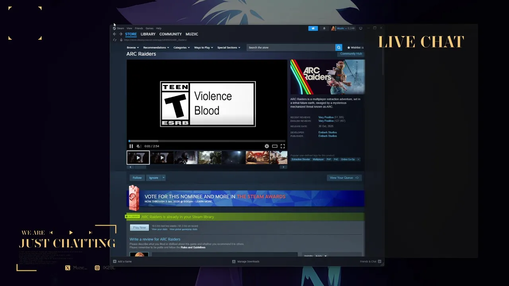Click the padlock icon beside URL
Screen dimensions: 509x286
coord(121,40)
